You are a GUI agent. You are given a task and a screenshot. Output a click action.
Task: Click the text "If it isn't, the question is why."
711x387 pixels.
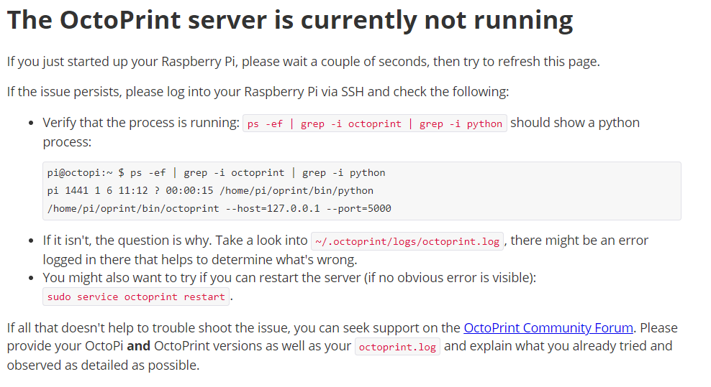127,241
